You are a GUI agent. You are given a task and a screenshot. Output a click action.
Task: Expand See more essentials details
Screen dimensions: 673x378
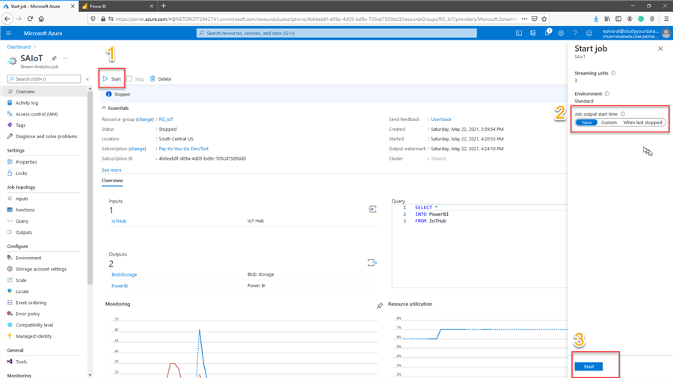111,170
